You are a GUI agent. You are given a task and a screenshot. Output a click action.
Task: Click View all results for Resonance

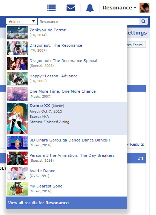67,203
